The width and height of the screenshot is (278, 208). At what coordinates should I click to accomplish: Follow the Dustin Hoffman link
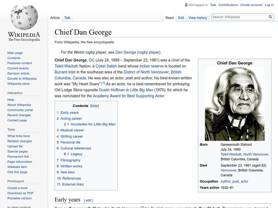click(x=112, y=90)
